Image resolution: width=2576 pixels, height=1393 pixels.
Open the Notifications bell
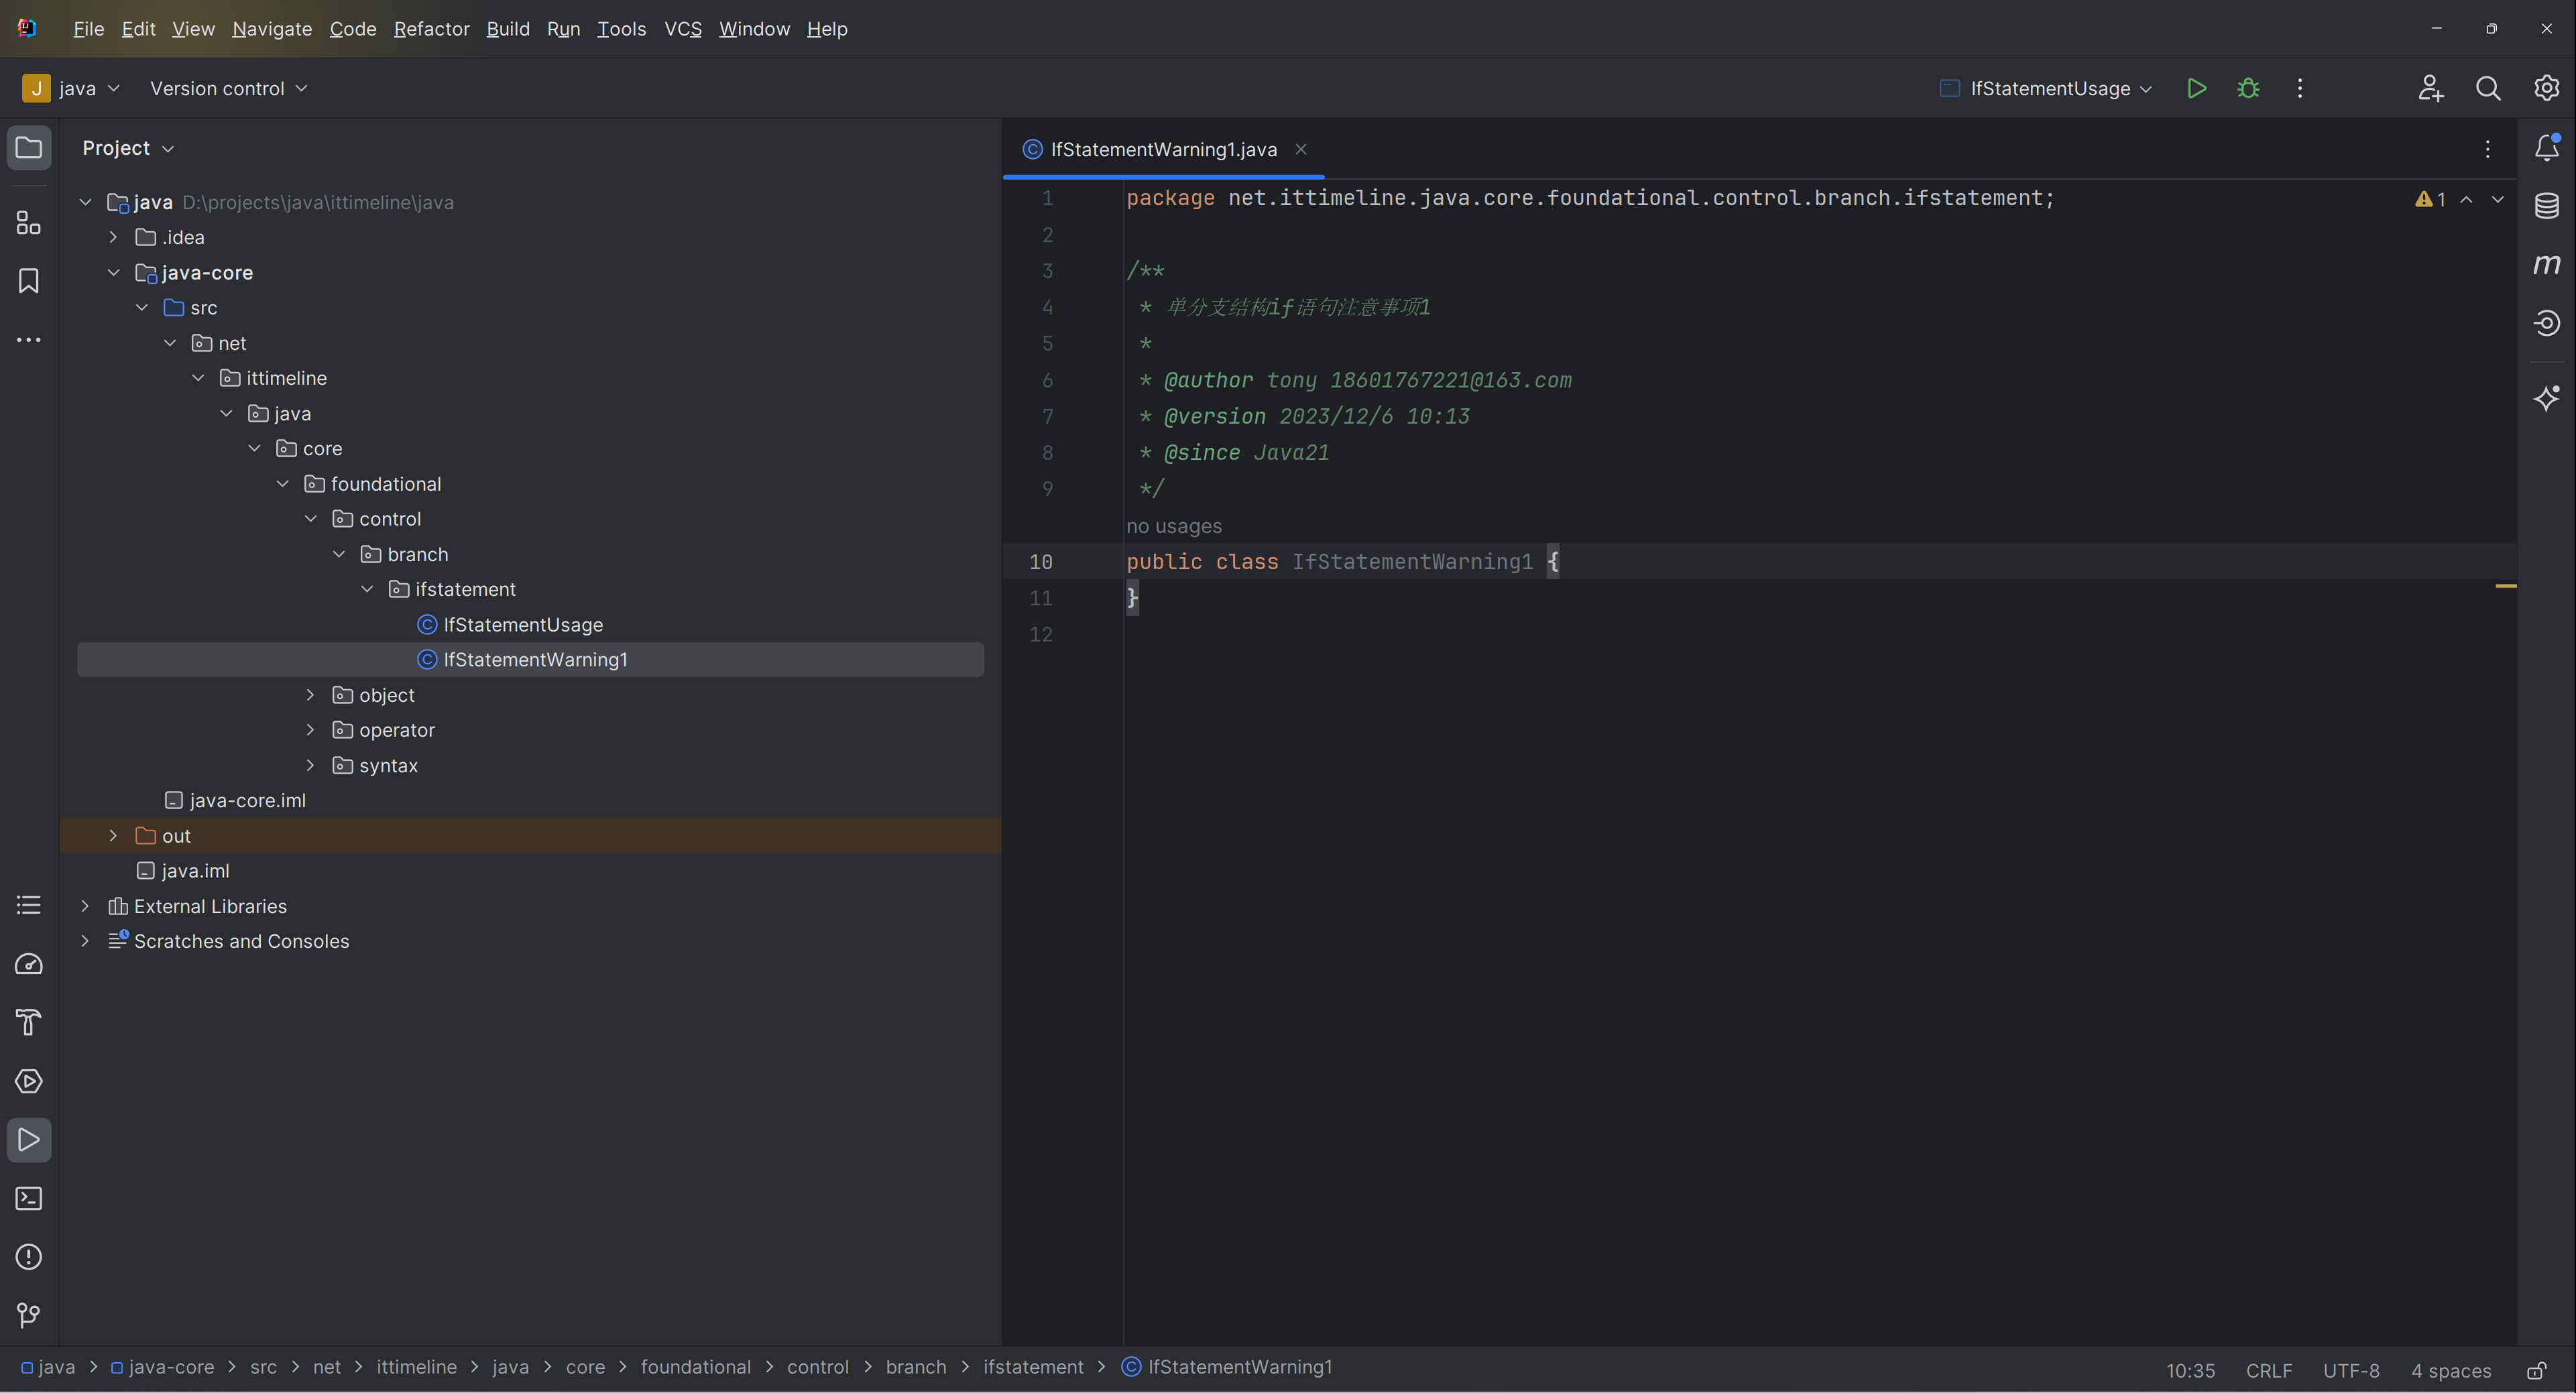pyautogui.click(x=2546, y=148)
